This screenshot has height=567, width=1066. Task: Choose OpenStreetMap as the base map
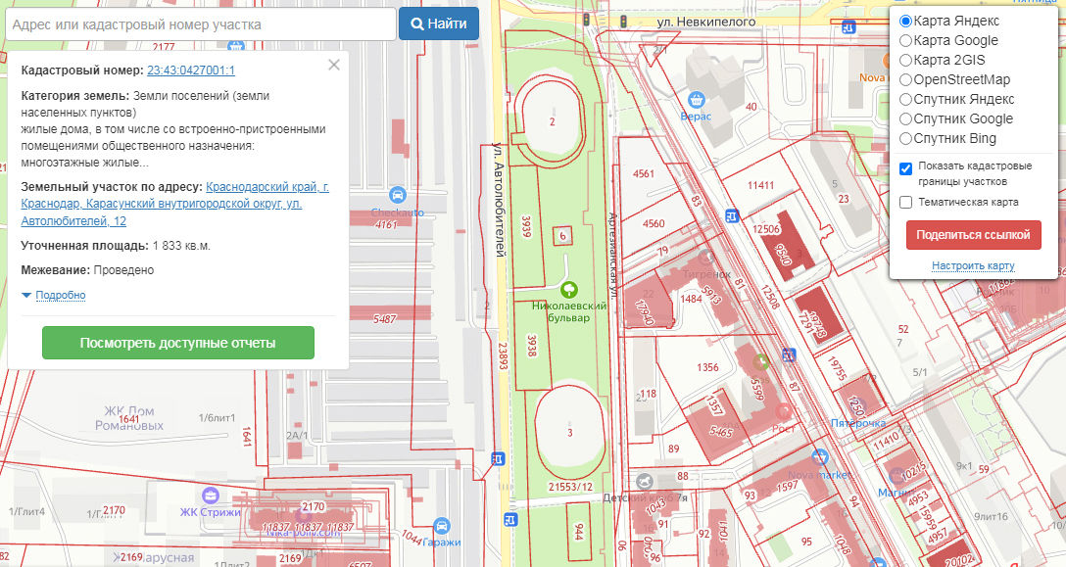coord(906,80)
